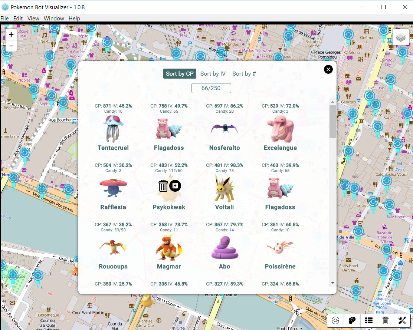
Task: Click the evolve arrow icon on Psykokwak
Action: pos(175,186)
